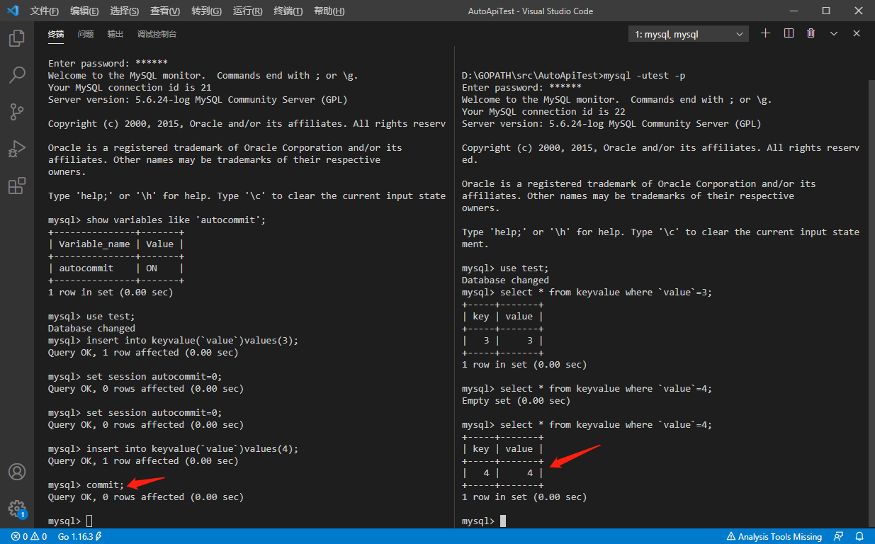The width and height of the screenshot is (875, 544).
Task: Open the notifications bell in status bar
Action: coord(859,536)
